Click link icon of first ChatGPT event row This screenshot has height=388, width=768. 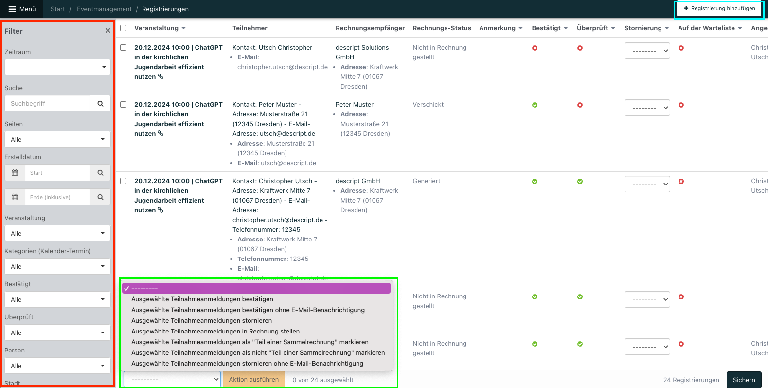click(x=161, y=76)
